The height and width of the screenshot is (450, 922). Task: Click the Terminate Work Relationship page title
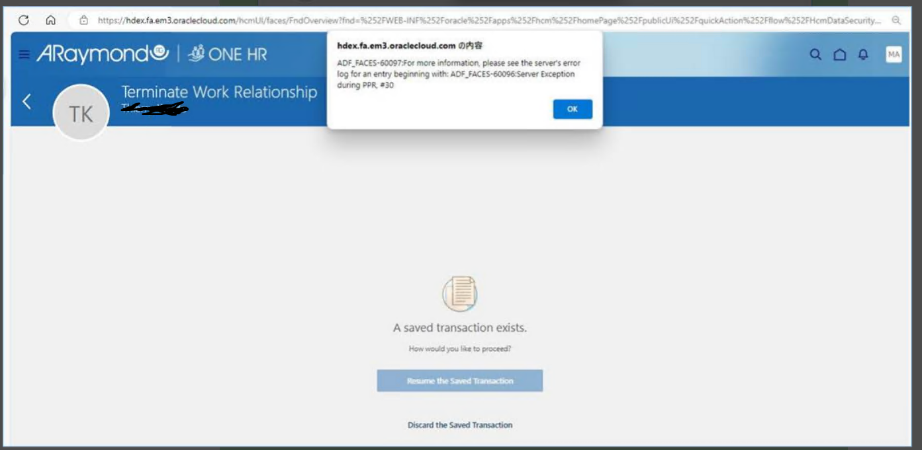pyautogui.click(x=219, y=94)
